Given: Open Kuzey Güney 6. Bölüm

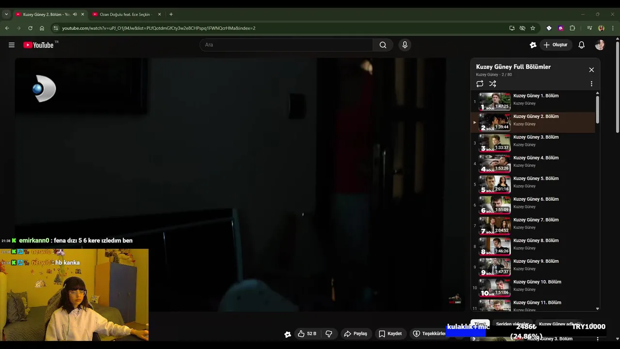Looking at the screenshot, I should [x=533, y=205].
